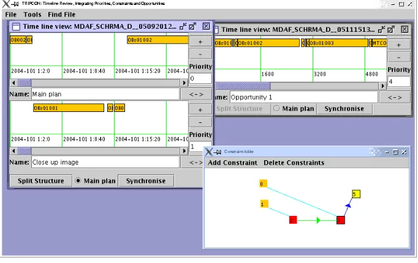Select OB0 block in Close up image timeline
The width and height of the screenshot is (418, 263).
coord(120,108)
